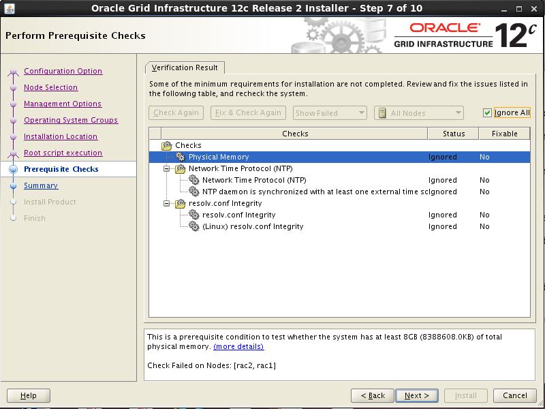Go to the Management Options step
The width and height of the screenshot is (545, 409).
point(63,104)
